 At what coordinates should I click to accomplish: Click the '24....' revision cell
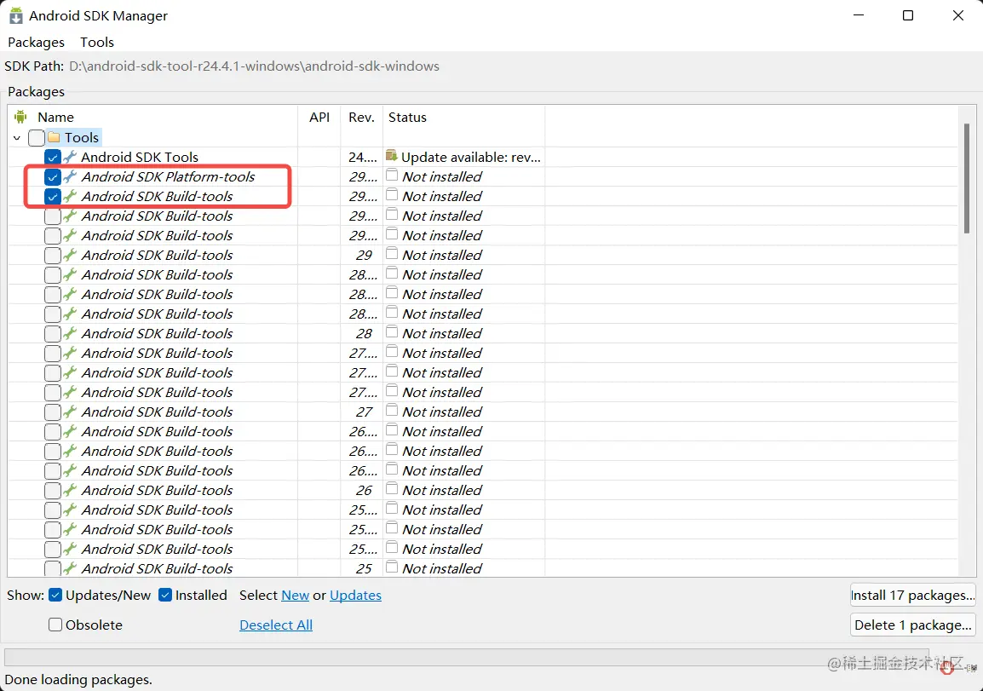(363, 157)
